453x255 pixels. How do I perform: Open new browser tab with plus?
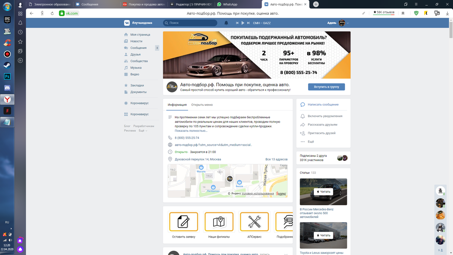(316, 4)
